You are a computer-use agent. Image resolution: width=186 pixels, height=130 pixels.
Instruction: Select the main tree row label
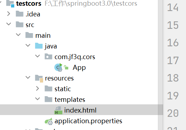43,36
